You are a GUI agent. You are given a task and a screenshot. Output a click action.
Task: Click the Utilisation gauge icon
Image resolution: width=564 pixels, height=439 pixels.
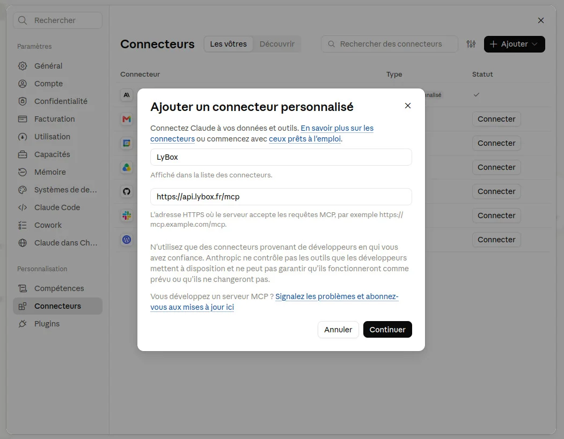[23, 137]
